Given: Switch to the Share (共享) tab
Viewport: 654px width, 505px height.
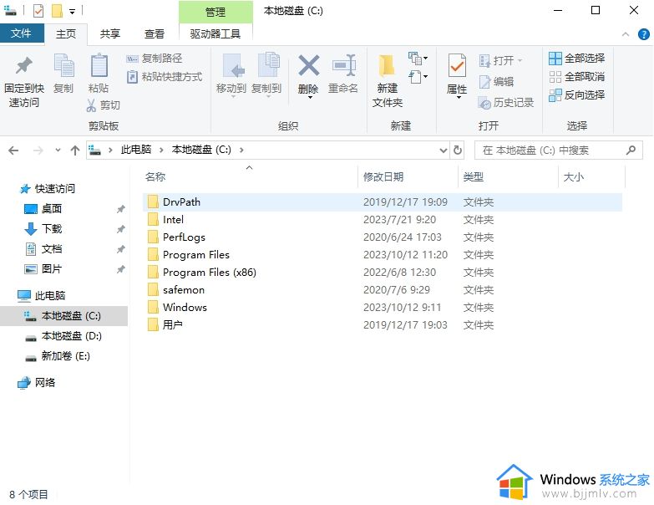Looking at the screenshot, I should click(x=110, y=33).
